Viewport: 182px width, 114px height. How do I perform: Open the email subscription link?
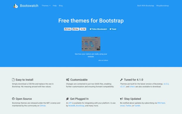(122, 106)
